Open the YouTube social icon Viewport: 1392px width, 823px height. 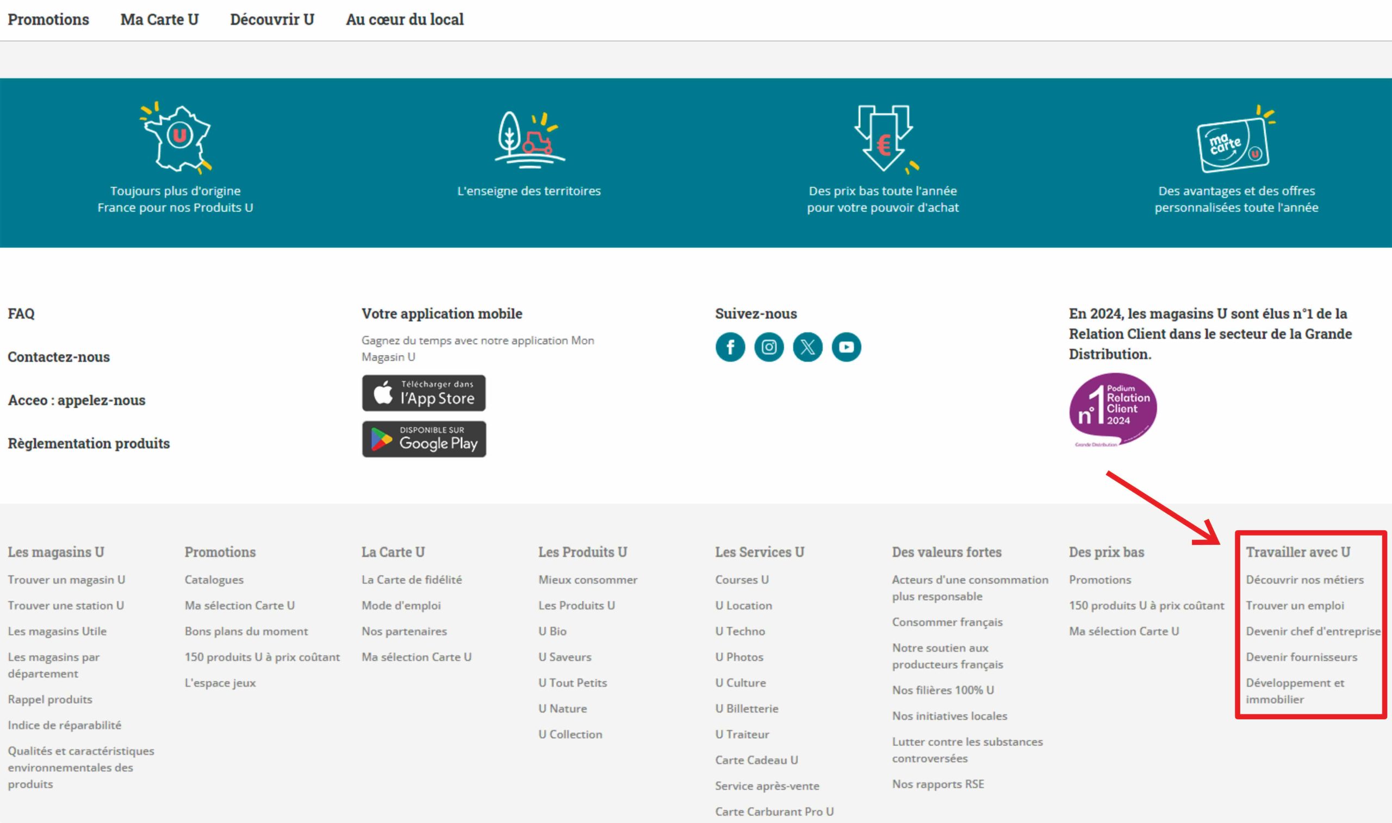(847, 347)
